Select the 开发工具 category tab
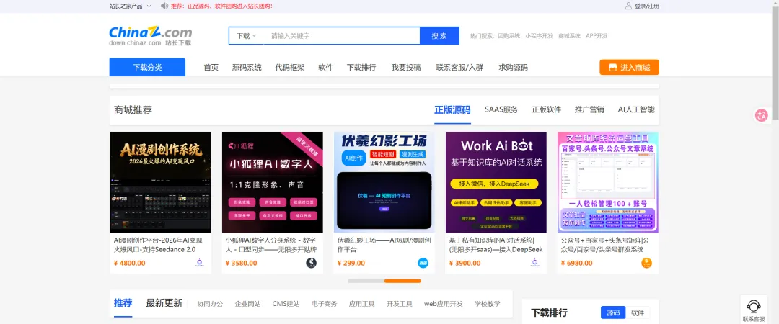Image resolution: width=779 pixels, height=324 pixels. [x=400, y=304]
